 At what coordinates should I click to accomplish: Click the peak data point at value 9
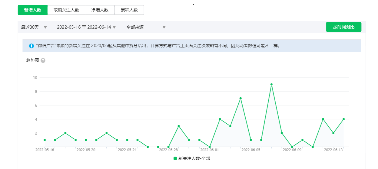(x=271, y=84)
